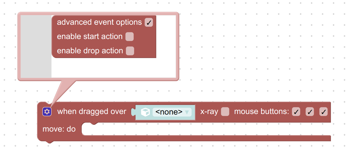
Task: Toggle the x-ray checkbox
Action: (x=225, y=112)
